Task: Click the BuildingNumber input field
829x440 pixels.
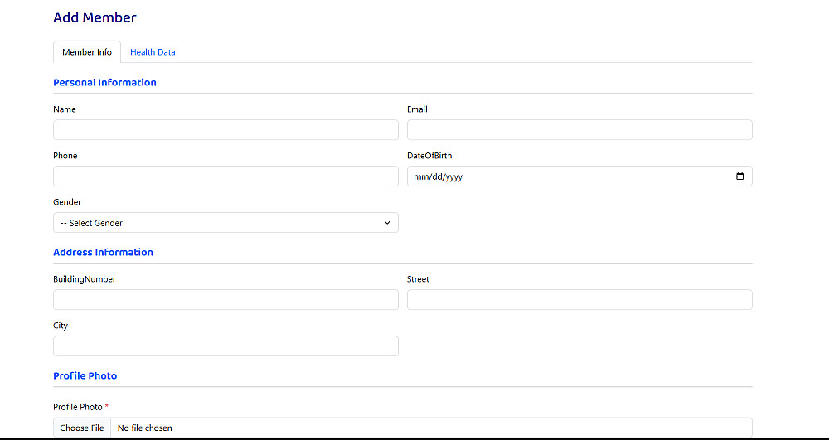Action: 225,300
